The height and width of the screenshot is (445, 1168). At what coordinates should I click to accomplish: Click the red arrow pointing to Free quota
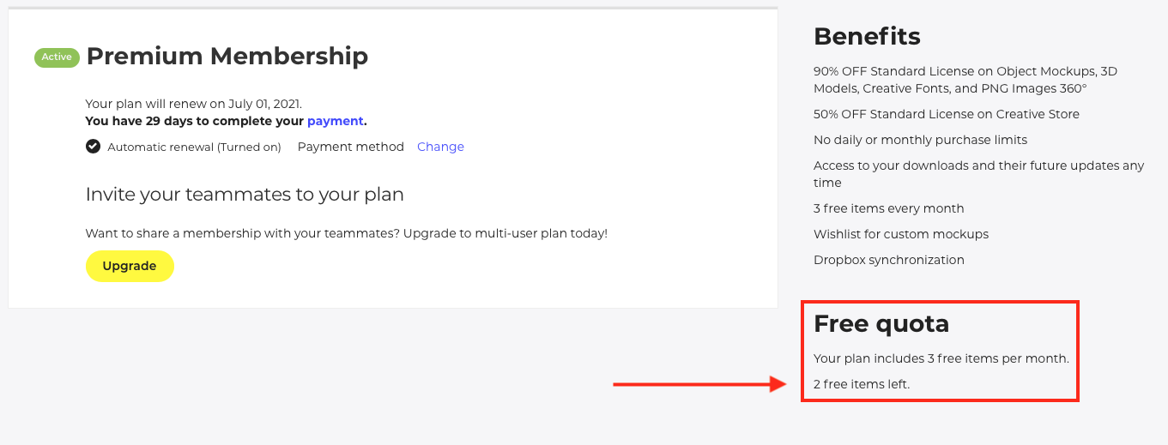(699, 384)
